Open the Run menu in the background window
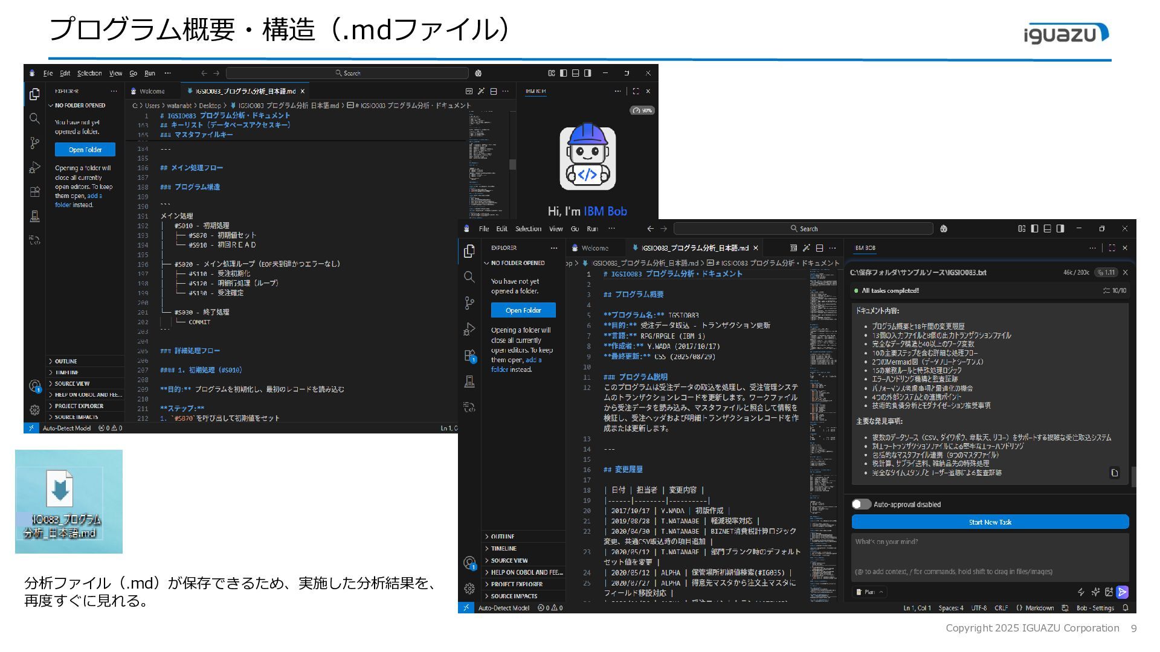Screen dimensions: 1160x652 point(150,73)
